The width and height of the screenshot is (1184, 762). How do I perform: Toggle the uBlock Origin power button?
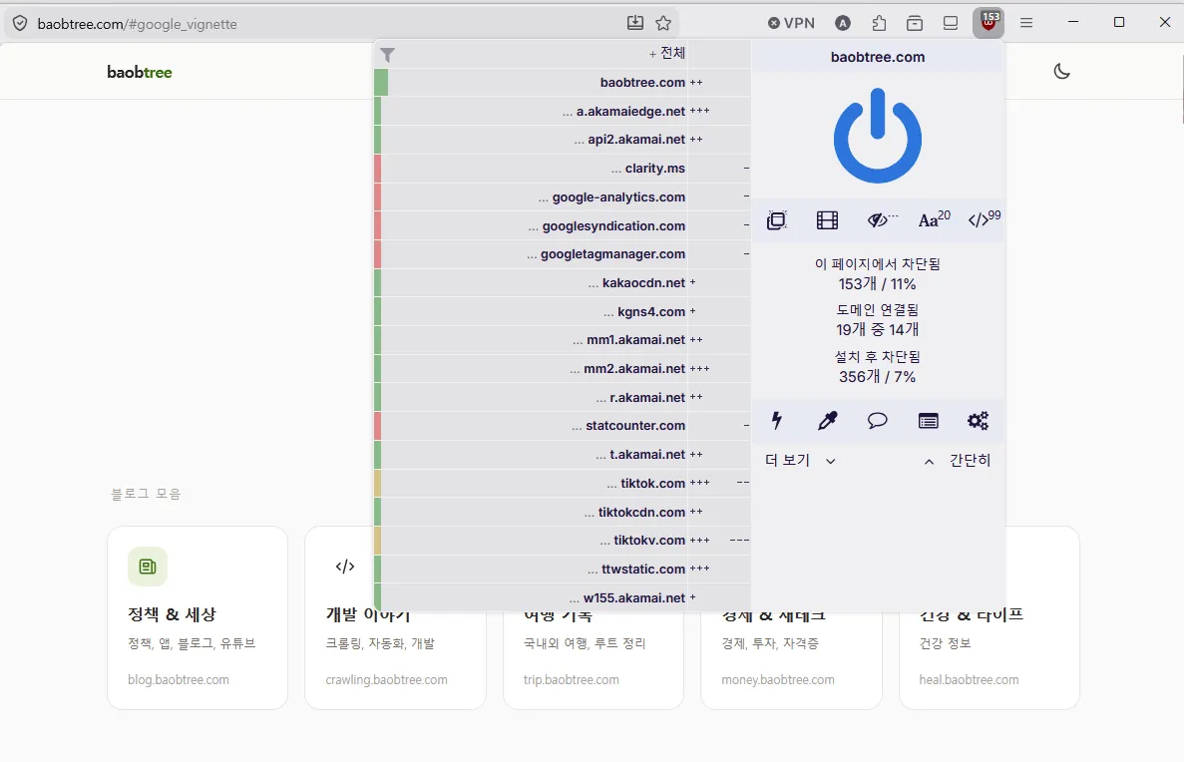878,136
